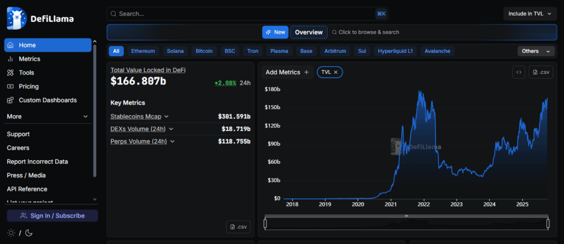Click the left handle of chart range slider

[x=265, y=224]
